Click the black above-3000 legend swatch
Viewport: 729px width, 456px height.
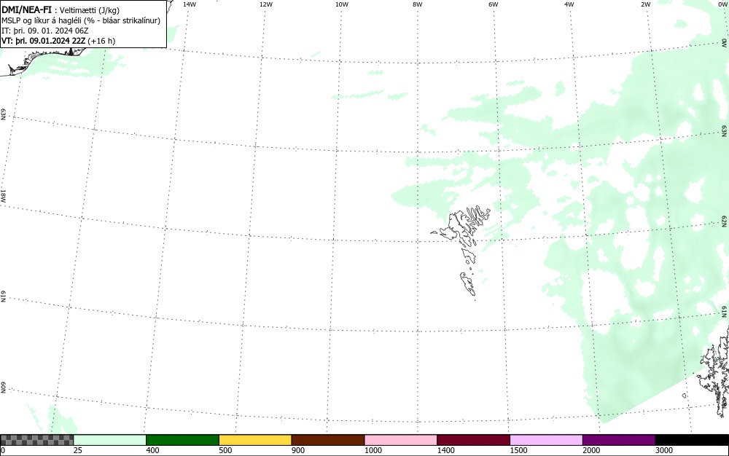click(x=692, y=440)
